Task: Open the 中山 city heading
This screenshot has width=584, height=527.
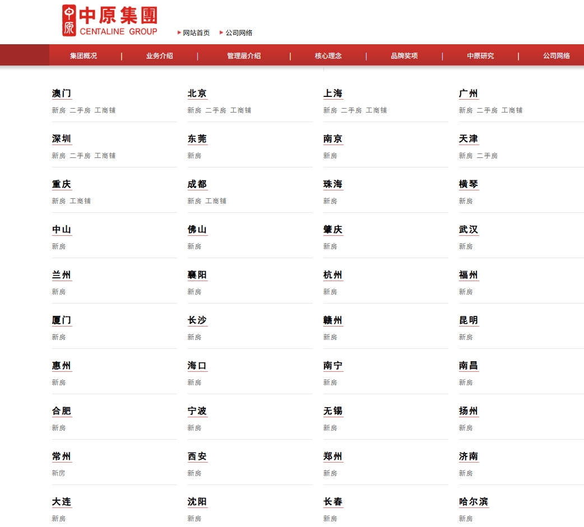Action: tap(62, 230)
